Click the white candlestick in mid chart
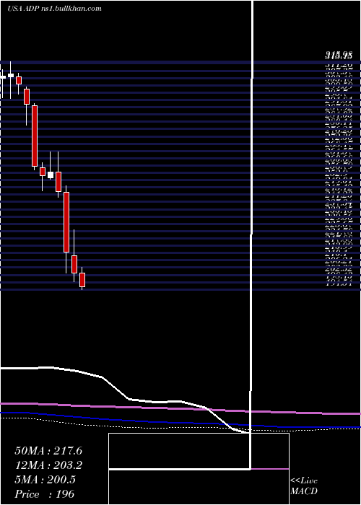361x505 pixels. [x=51, y=175]
